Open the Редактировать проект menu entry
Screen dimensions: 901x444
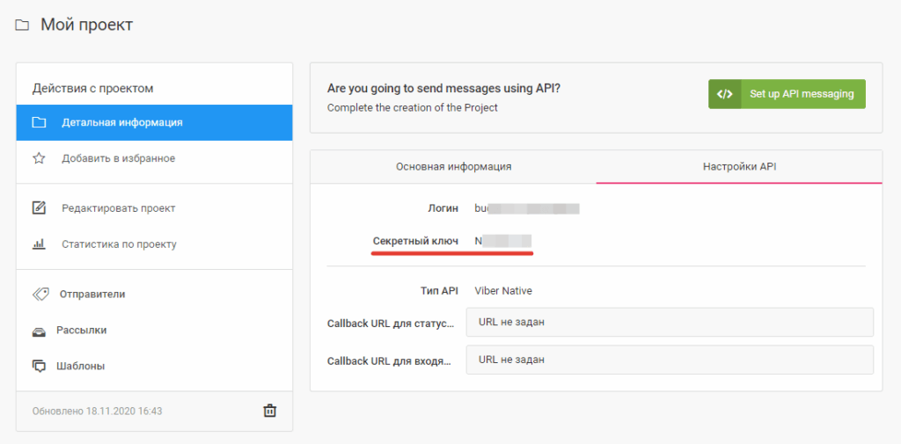click(118, 208)
